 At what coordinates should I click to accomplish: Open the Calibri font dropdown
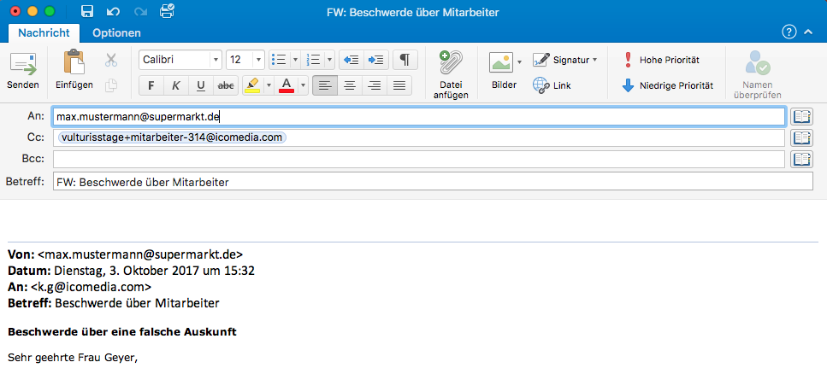[x=216, y=60]
